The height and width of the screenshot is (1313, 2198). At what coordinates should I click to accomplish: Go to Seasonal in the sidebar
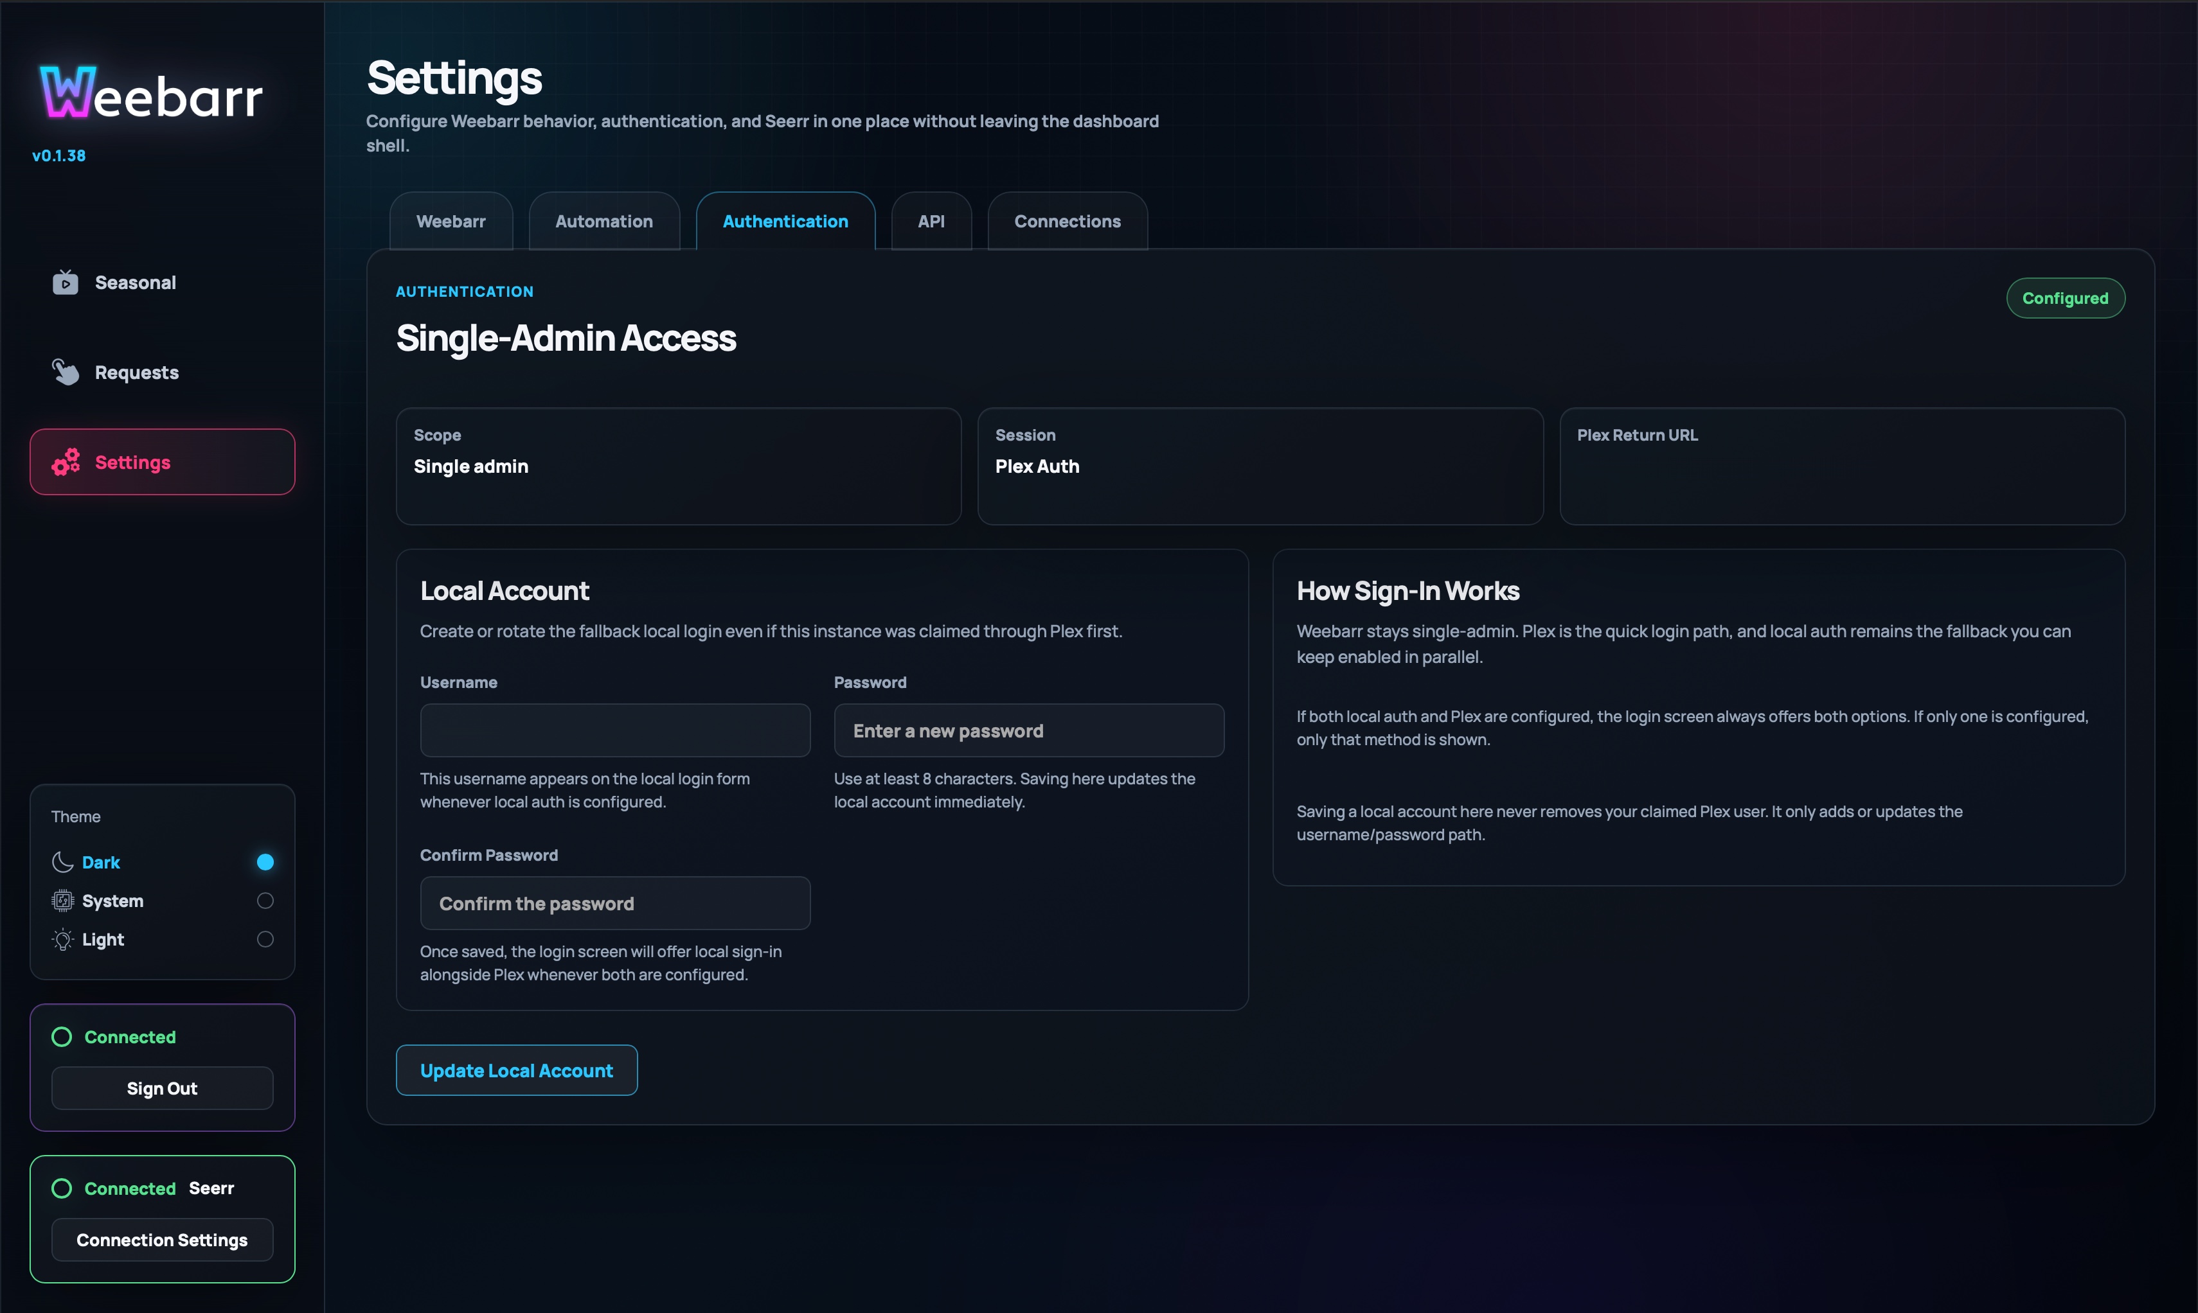pos(162,282)
